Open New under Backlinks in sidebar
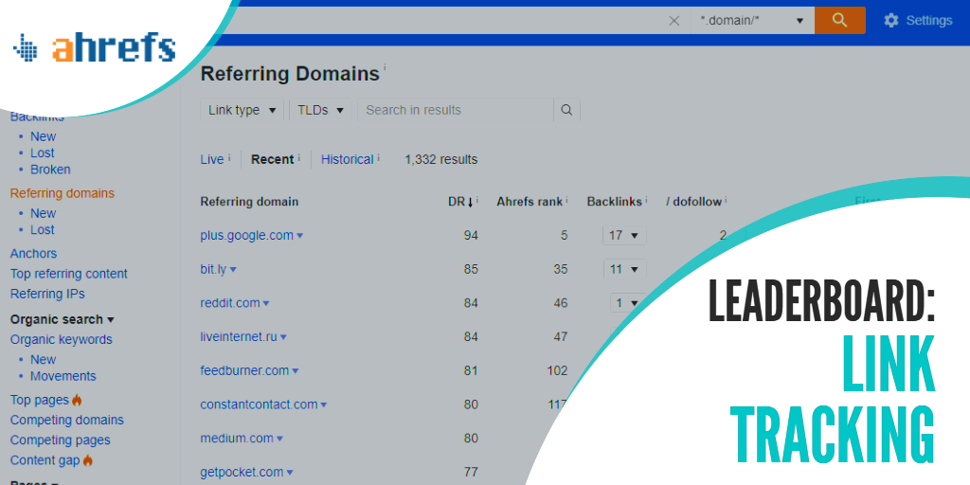 pyautogui.click(x=44, y=136)
